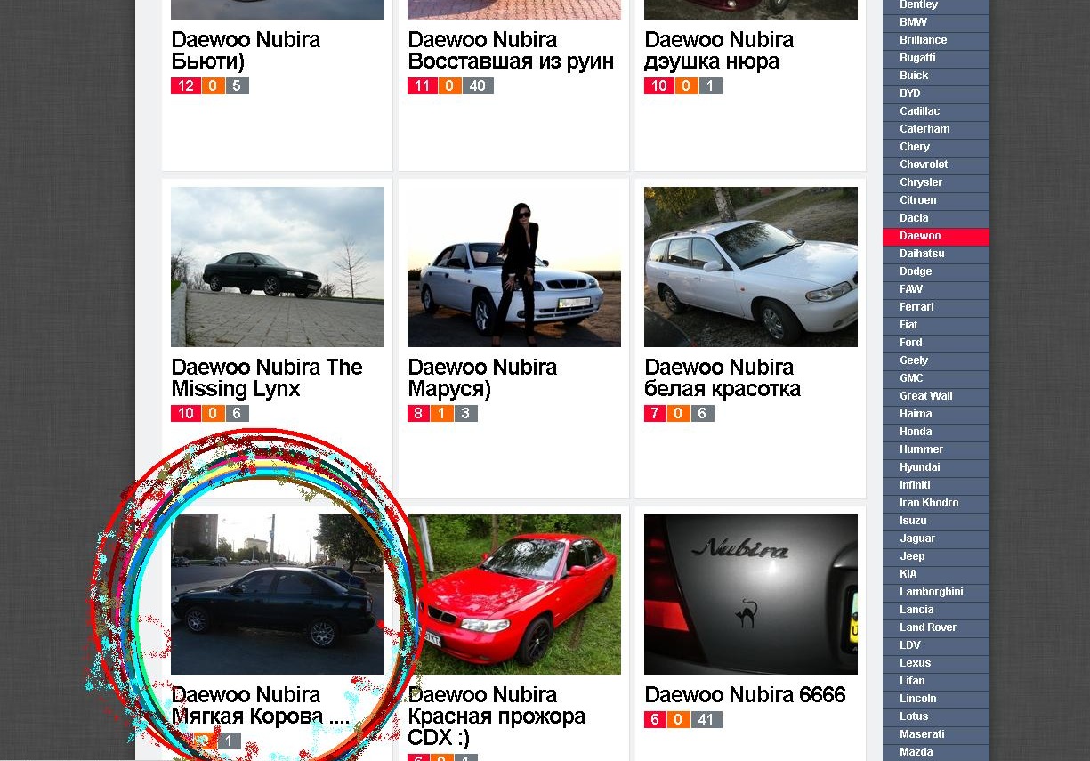Screen dimensions: 1090x761
Task: Open Daewoo Nubira Мягкая Корова title
Action: [261, 706]
